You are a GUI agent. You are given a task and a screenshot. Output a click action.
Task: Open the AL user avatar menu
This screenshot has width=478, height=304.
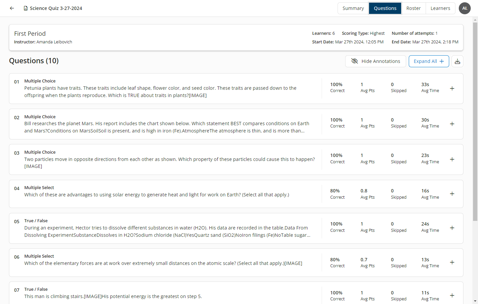tap(464, 8)
